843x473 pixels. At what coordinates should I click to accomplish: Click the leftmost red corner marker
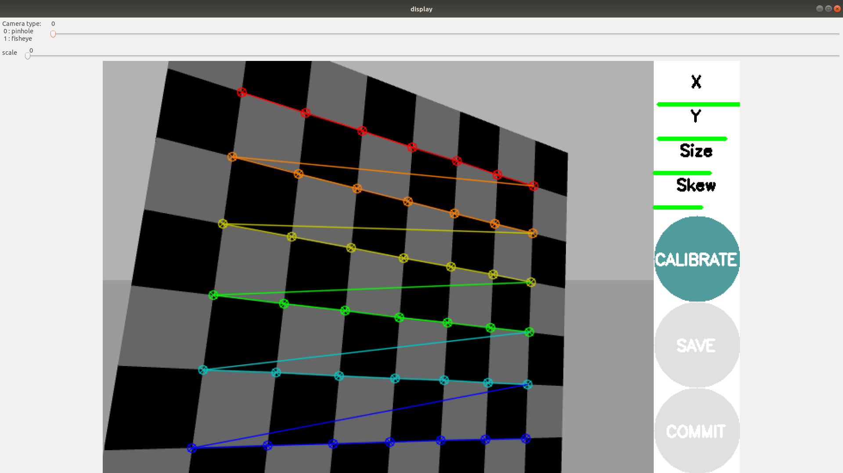pos(241,92)
